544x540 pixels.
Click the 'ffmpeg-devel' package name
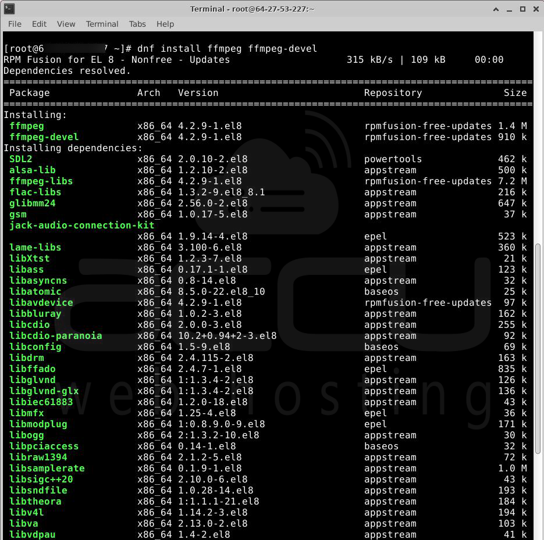pos(44,137)
